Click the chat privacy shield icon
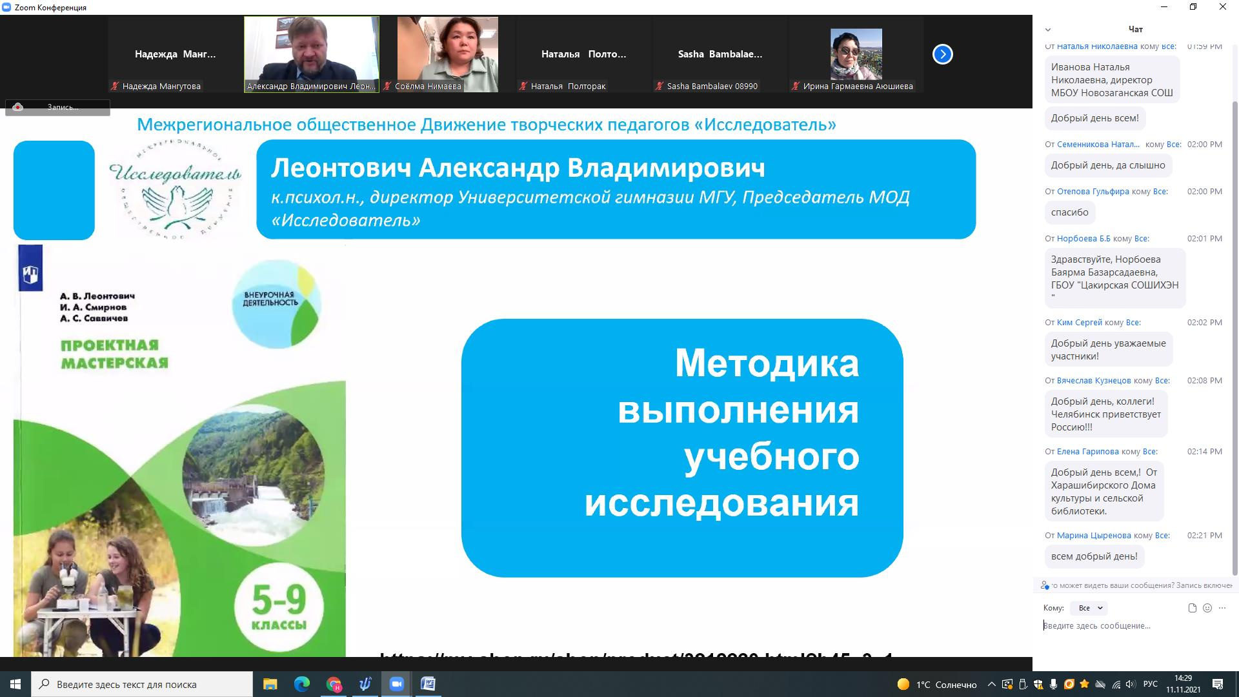 click(1045, 585)
